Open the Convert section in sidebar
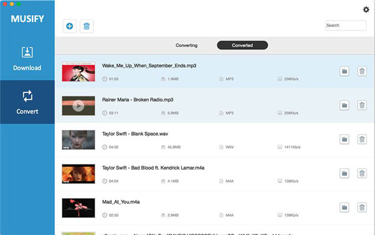 27,102
